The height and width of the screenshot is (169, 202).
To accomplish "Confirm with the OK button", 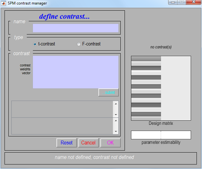I will 110,143.
